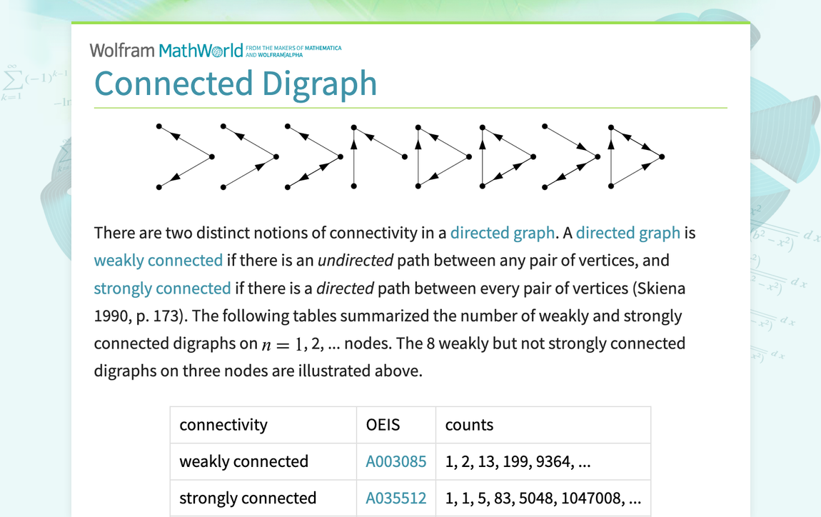Open the strongly connected hyperlink
The width and height of the screenshot is (821, 517).
point(163,288)
